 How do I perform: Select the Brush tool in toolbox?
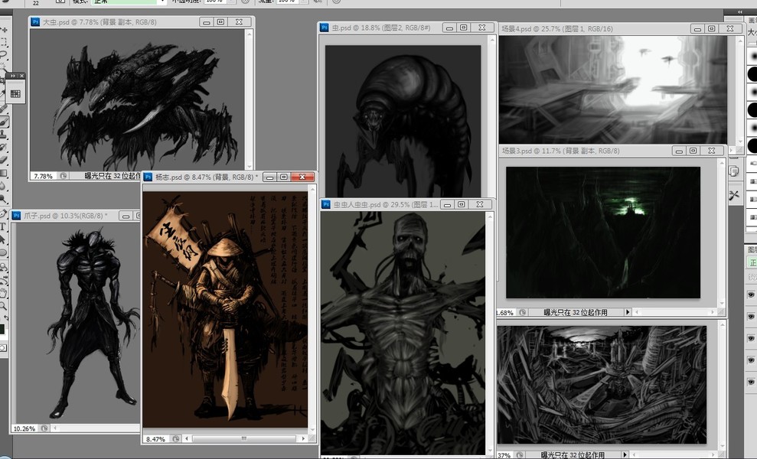[x=4, y=122]
